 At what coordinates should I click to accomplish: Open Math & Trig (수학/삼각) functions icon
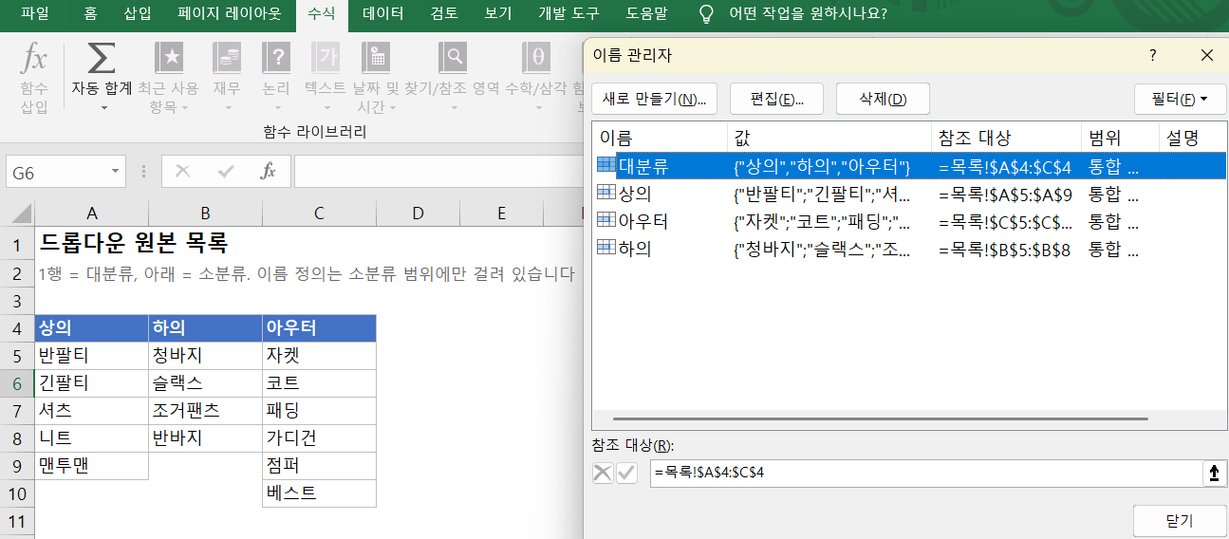537,59
